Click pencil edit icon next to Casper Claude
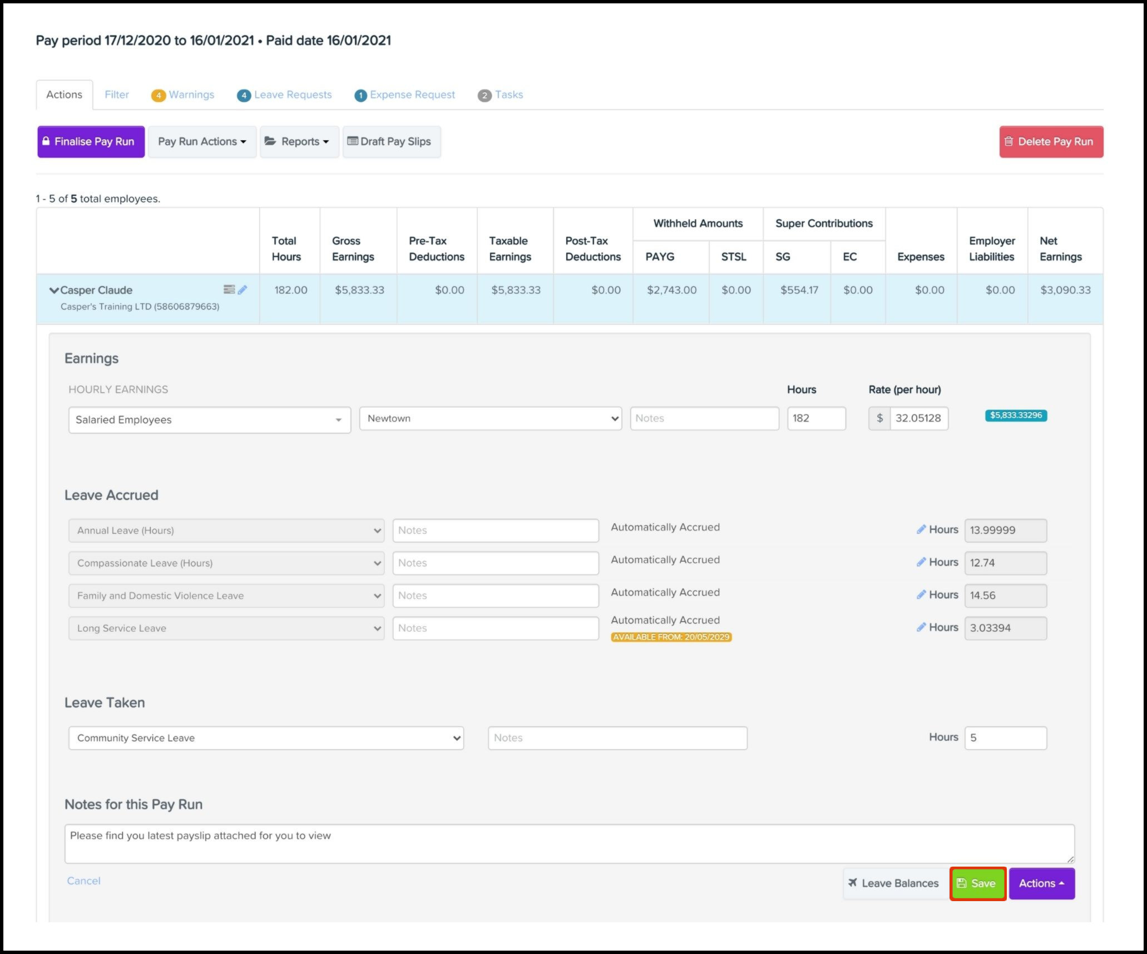Image resolution: width=1147 pixels, height=954 pixels. click(243, 289)
